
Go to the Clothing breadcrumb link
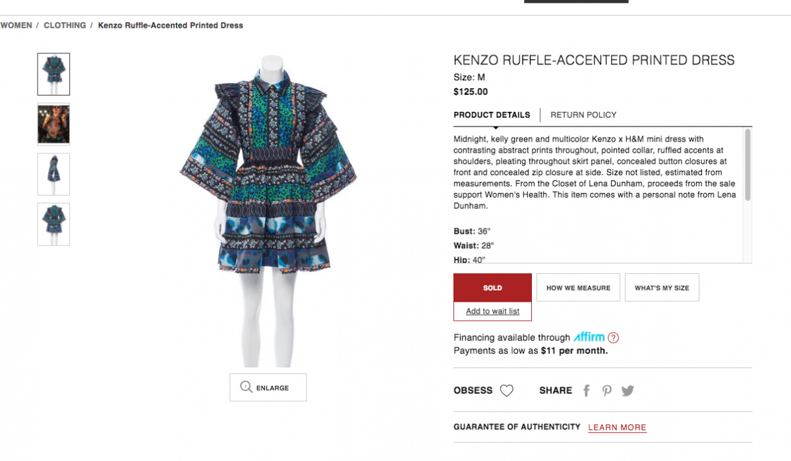[65, 26]
